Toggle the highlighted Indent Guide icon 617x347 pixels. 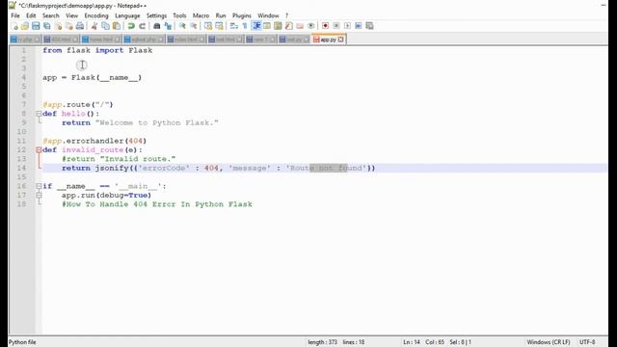coord(256,26)
